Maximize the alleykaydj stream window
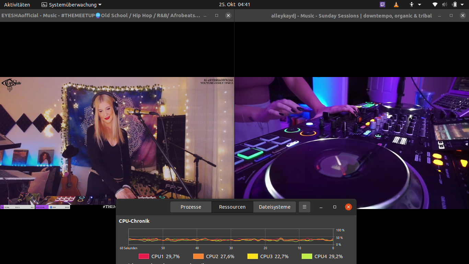The image size is (469, 264). click(x=451, y=15)
